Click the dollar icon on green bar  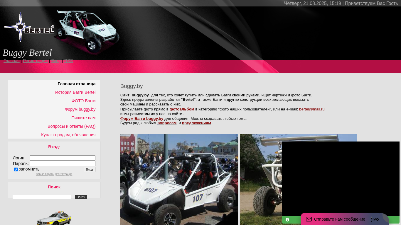pos(287,220)
